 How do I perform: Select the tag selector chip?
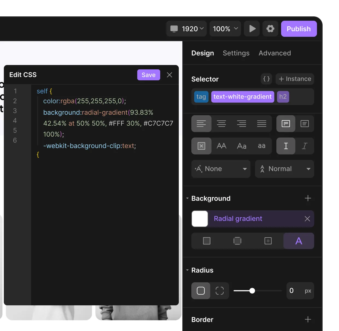click(x=201, y=97)
